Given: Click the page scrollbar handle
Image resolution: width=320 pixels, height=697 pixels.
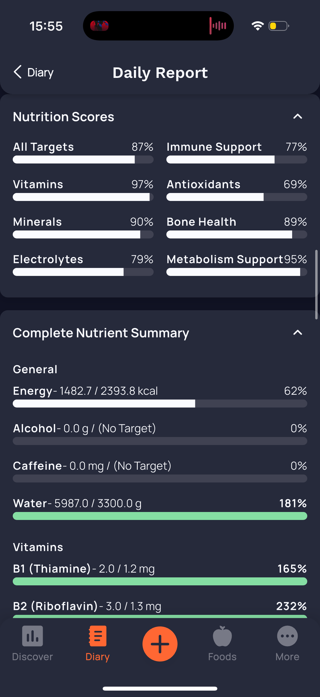Looking at the screenshot, I should 316,285.
